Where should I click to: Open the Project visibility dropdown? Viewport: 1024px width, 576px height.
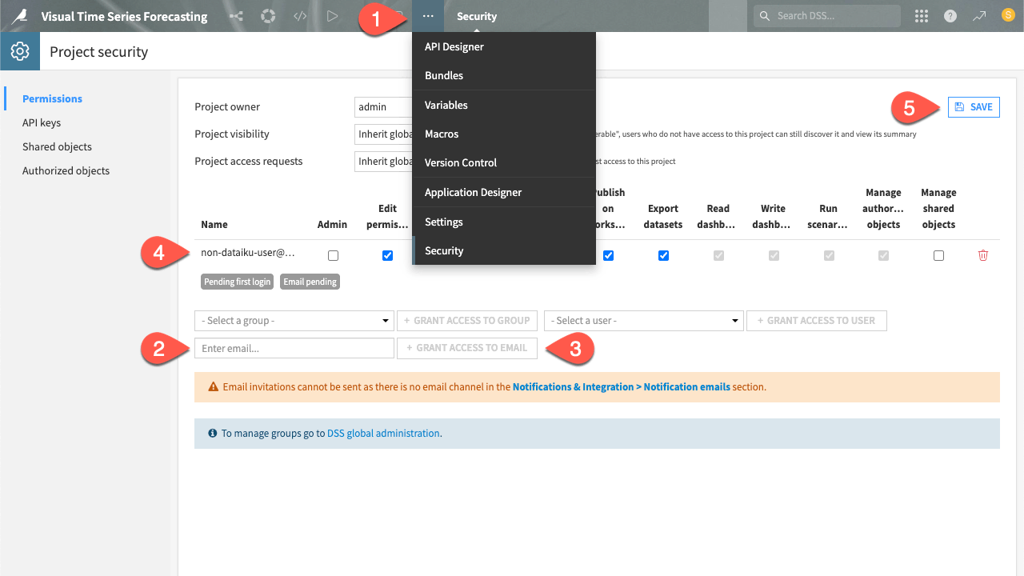point(384,134)
